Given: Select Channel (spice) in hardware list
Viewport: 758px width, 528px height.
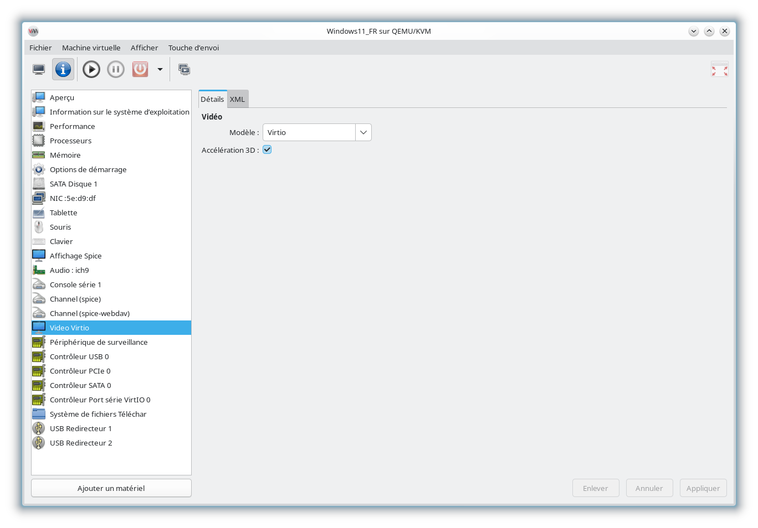Looking at the screenshot, I should pos(111,299).
